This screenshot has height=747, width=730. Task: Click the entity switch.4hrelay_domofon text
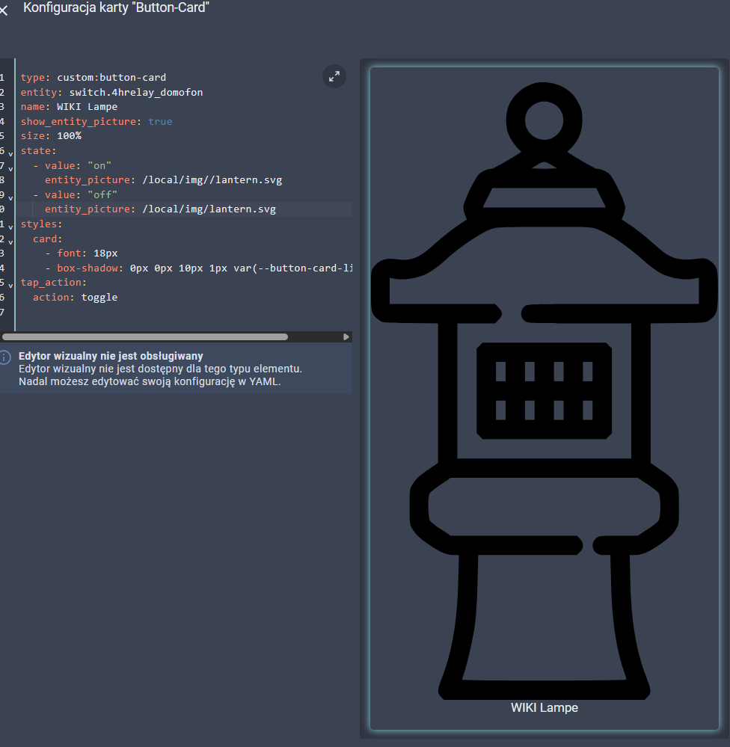(135, 92)
